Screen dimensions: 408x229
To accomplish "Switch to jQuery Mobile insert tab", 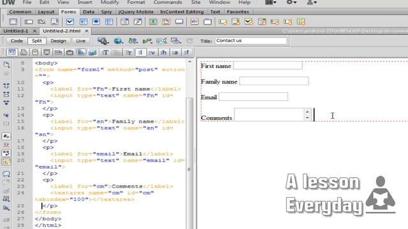I will [x=136, y=12].
